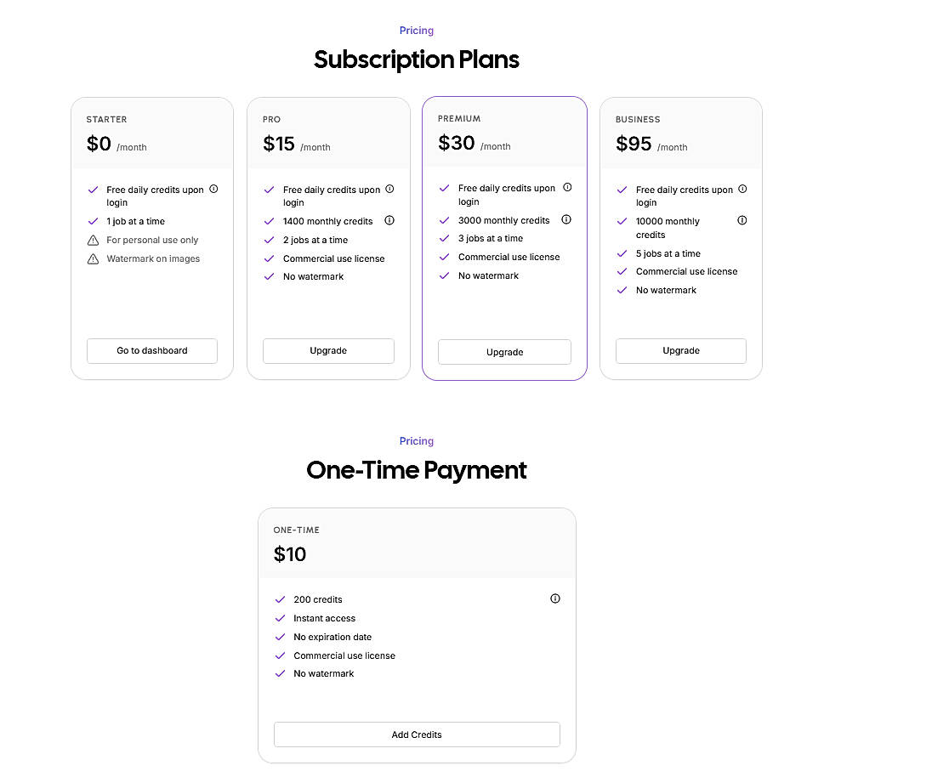The height and width of the screenshot is (777, 932).
Task: Click the Premium $30 plan card header
Action: [504, 133]
